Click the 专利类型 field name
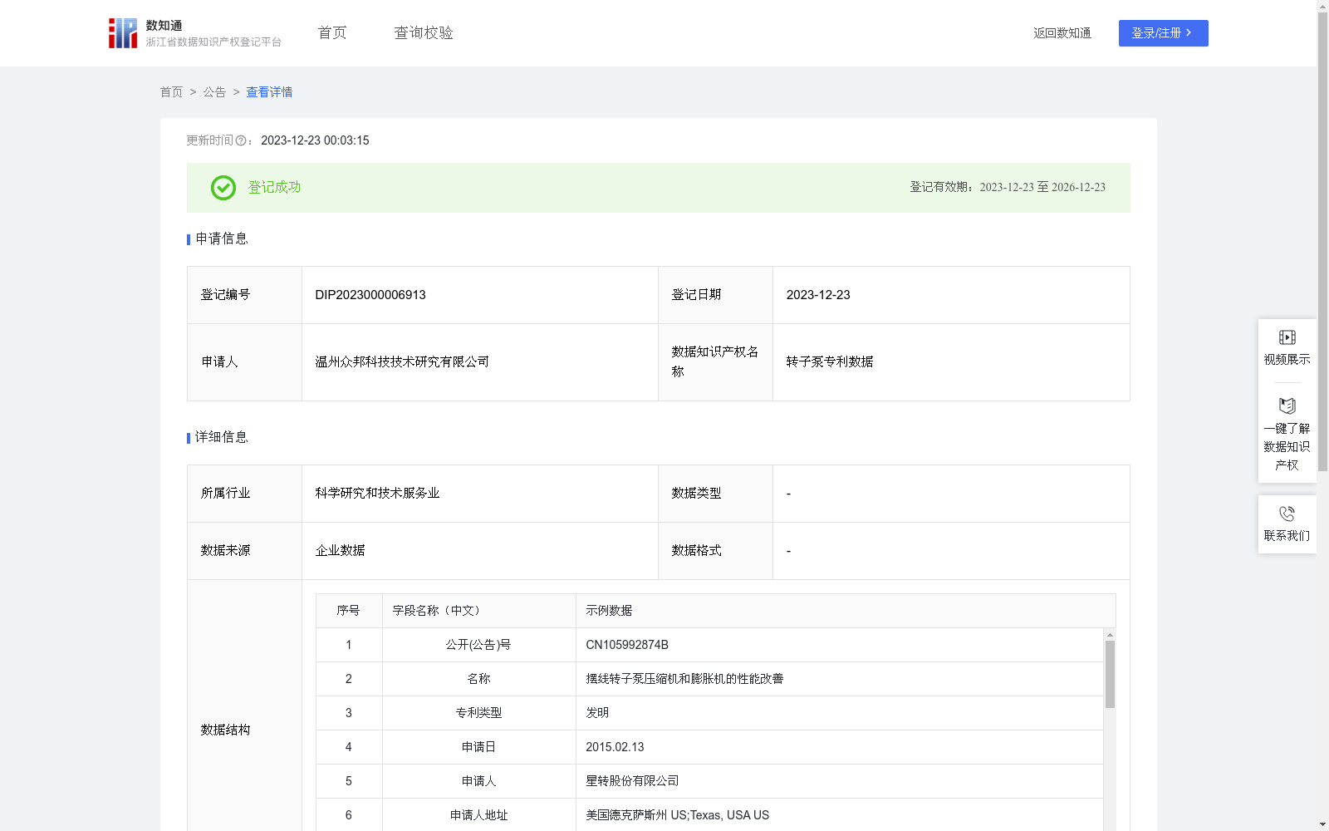The height and width of the screenshot is (831, 1329). tap(478, 713)
